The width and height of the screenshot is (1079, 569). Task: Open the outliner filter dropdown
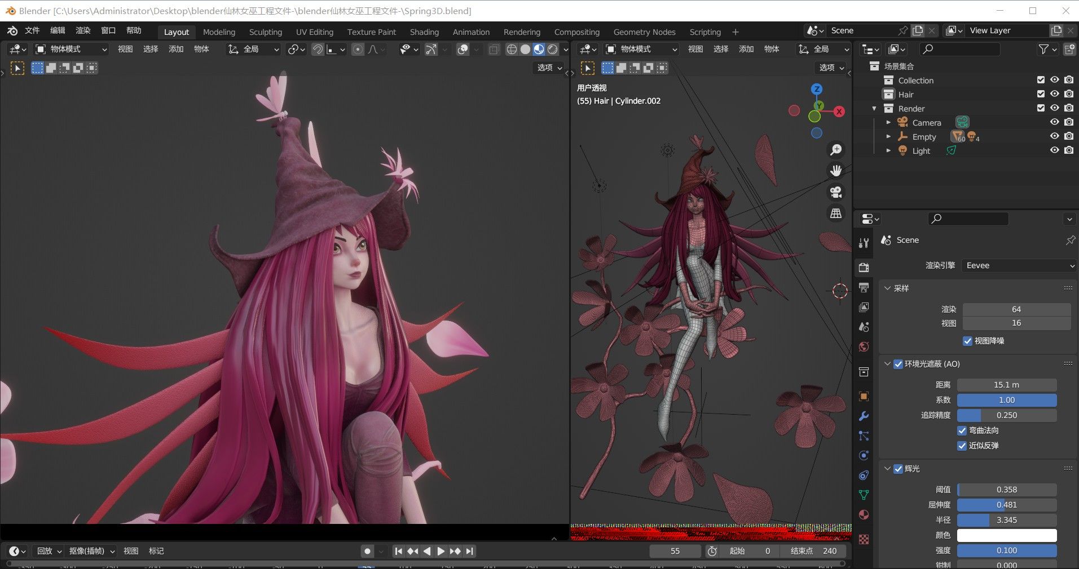click(x=1048, y=50)
